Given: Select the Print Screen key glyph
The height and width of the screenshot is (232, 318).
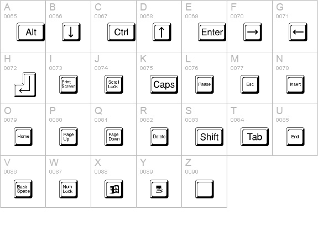Looking at the screenshot, I should coord(69,84).
